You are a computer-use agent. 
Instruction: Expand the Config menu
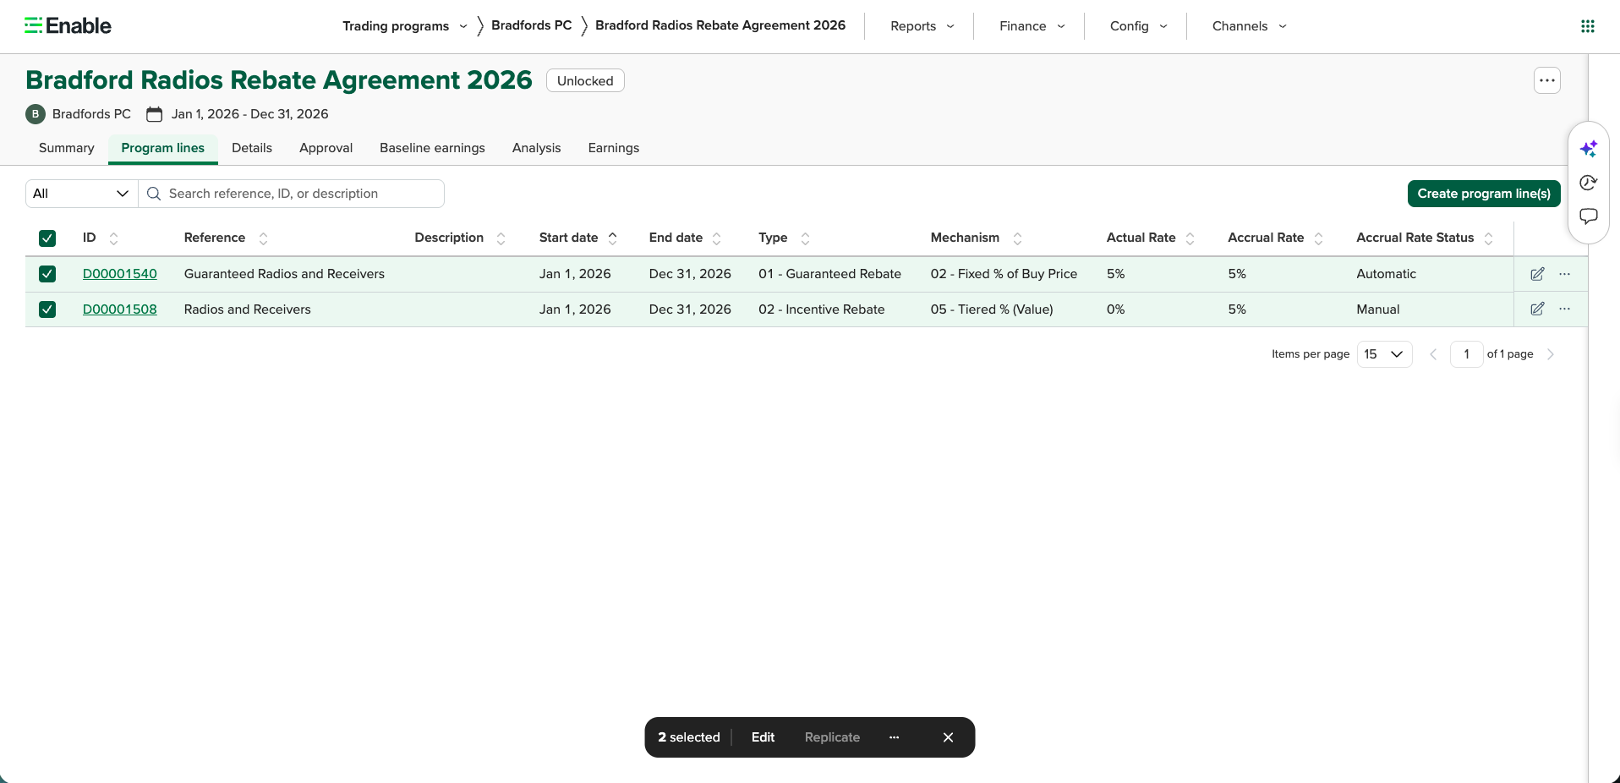click(x=1139, y=26)
